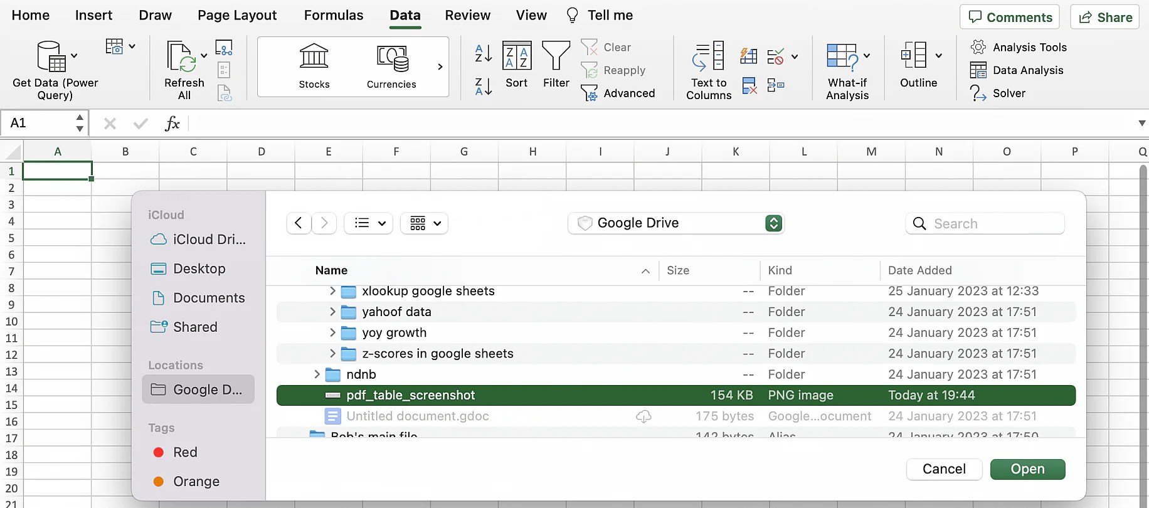Screen dimensions: 1149x508
Task: Click the Share button
Action: point(1105,17)
